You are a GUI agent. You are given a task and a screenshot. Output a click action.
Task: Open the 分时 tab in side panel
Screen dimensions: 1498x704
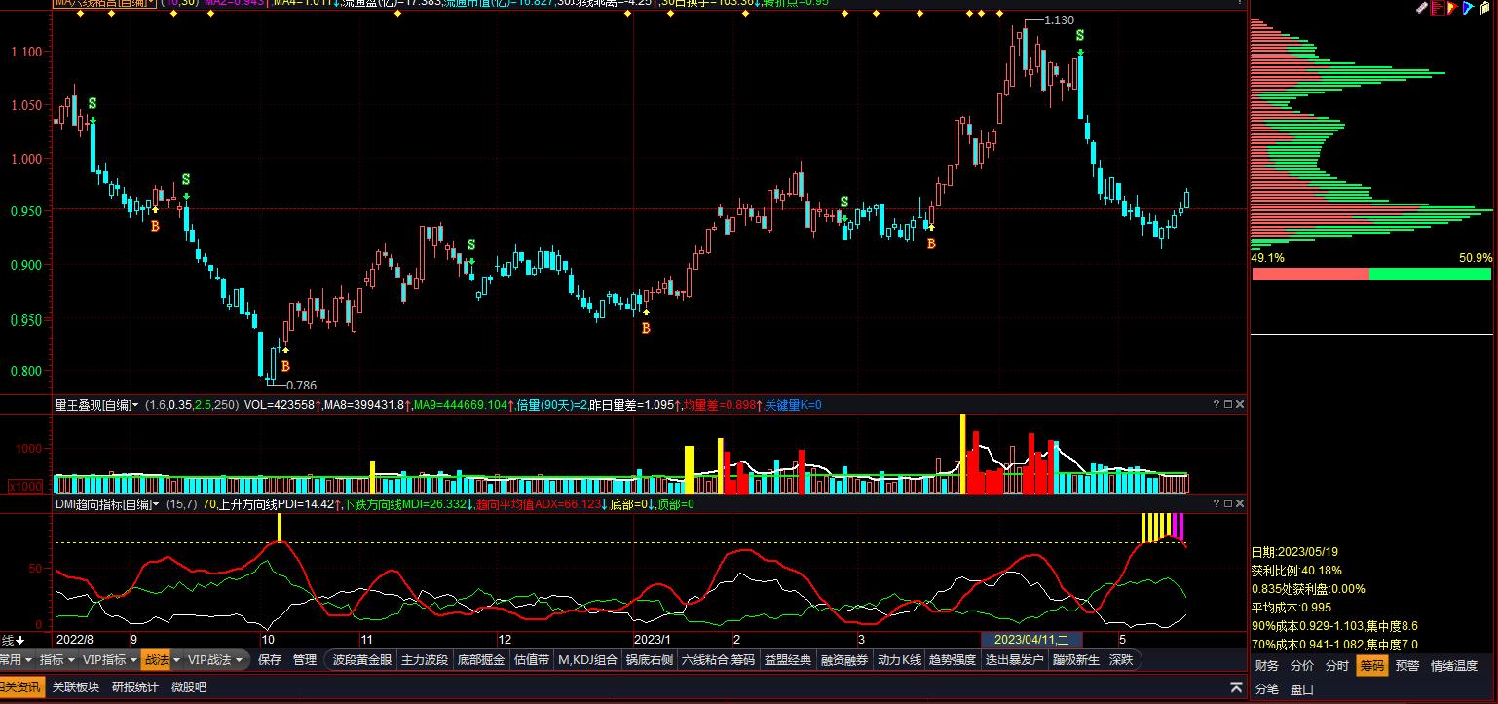coord(1336,666)
